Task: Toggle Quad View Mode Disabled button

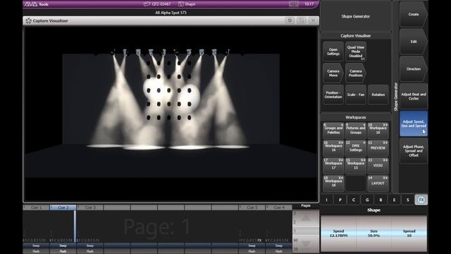Action: (x=356, y=52)
